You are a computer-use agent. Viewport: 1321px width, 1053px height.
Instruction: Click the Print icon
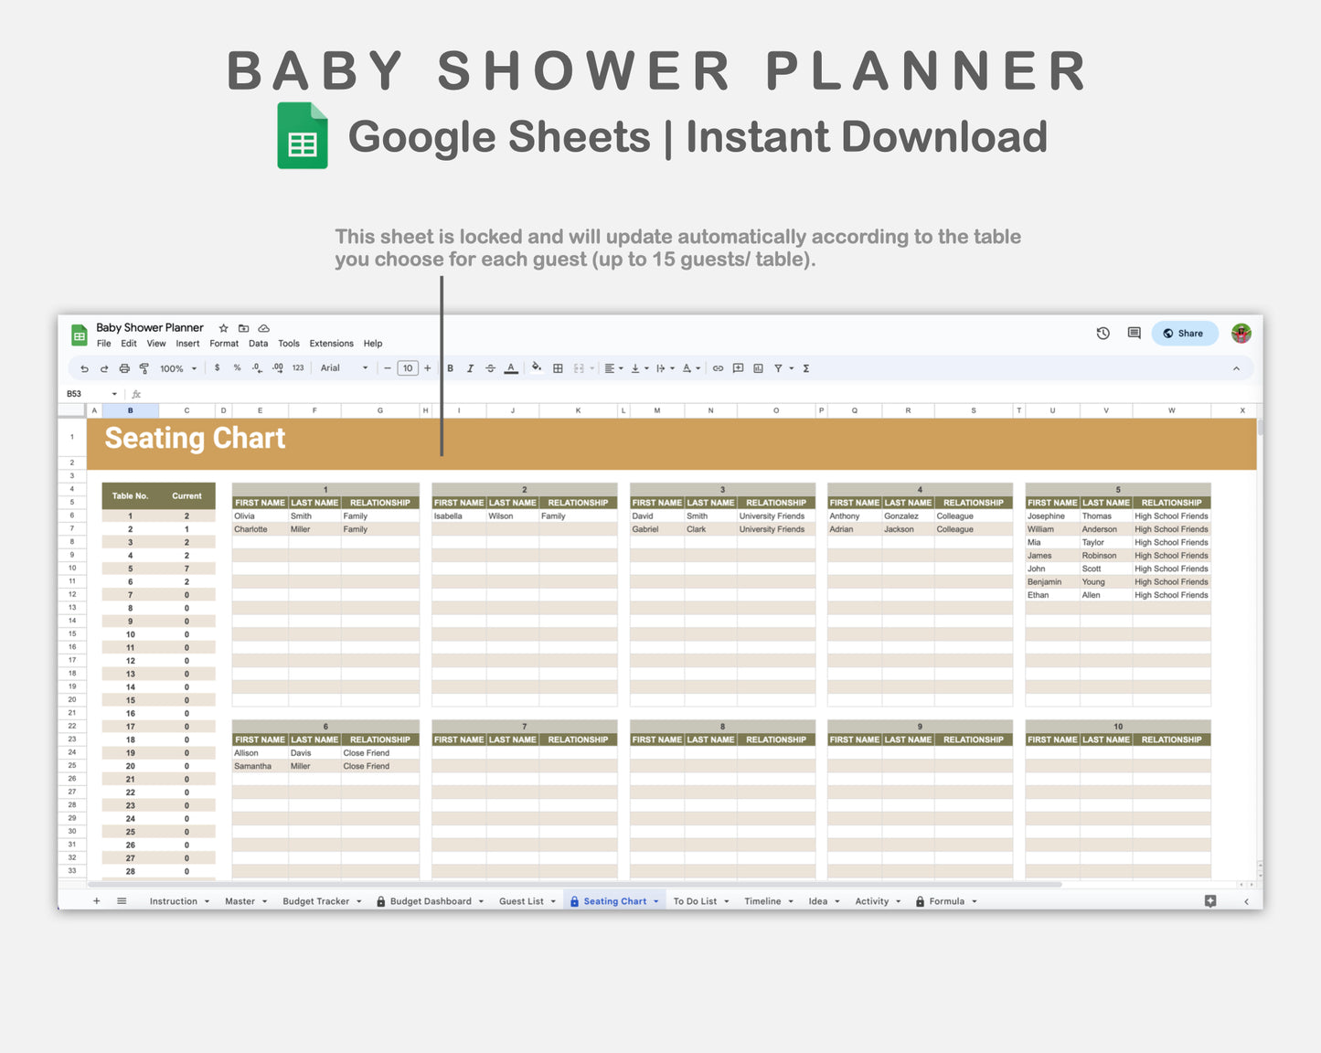click(x=123, y=367)
